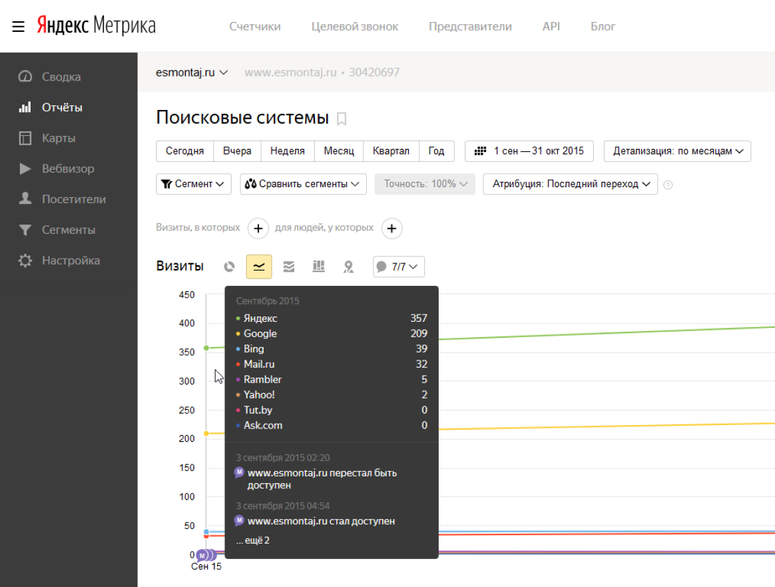
Task: Add a people condition with plus
Action: click(x=392, y=229)
